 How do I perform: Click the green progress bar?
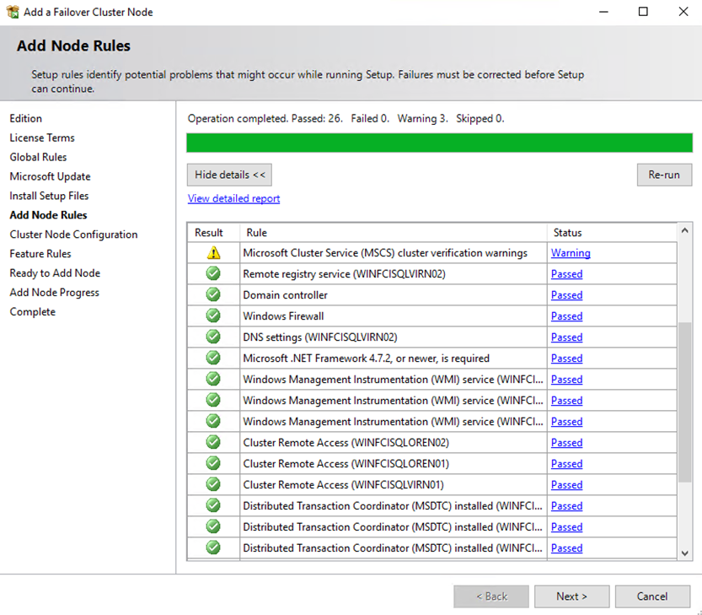point(439,142)
